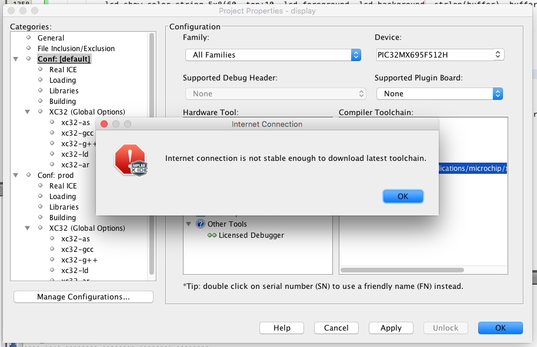Image resolution: width=537 pixels, height=347 pixels.
Task: Click the green dots icon beside Licensed Debugger
Action: pyautogui.click(x=212, y=235)
